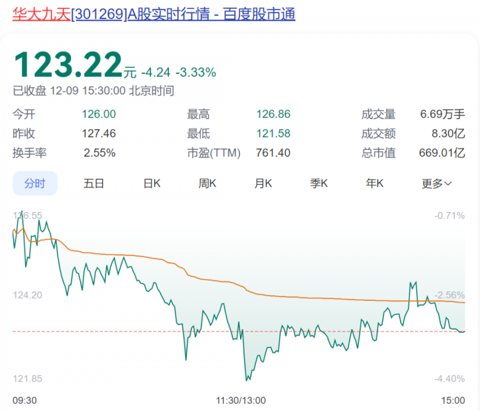Switch to the 月K chart tab
The image size is (480, 411).
(263, 184)
